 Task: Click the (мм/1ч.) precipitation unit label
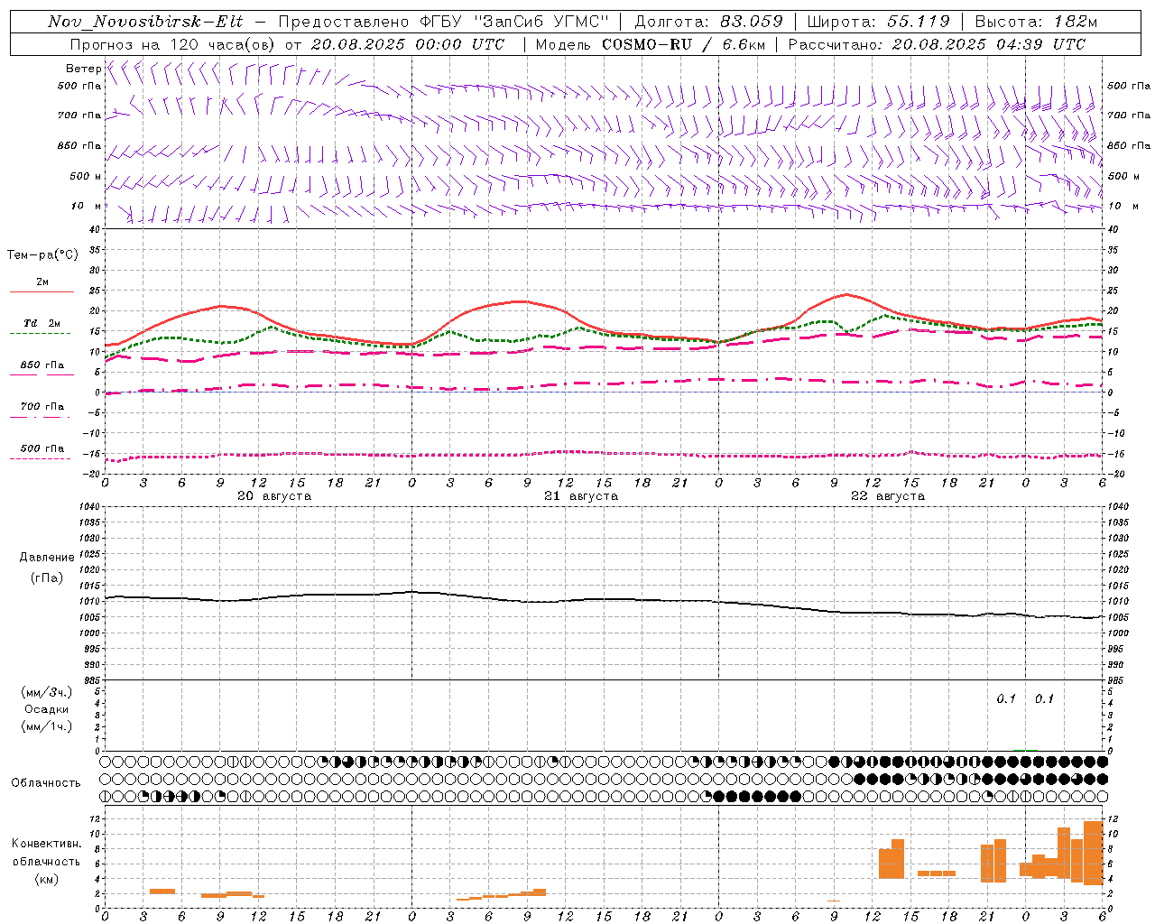tap(47, 727)
